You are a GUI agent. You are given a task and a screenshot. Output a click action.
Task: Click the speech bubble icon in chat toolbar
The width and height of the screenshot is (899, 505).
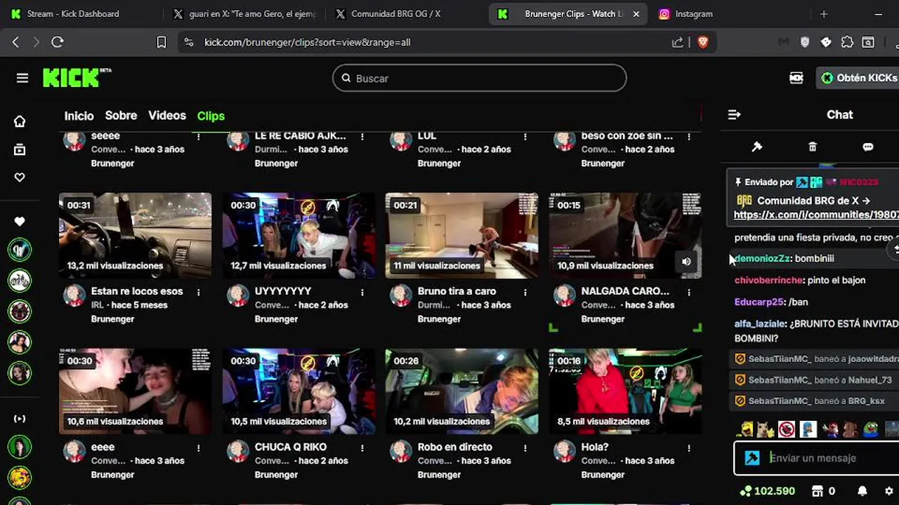point(868,147)
